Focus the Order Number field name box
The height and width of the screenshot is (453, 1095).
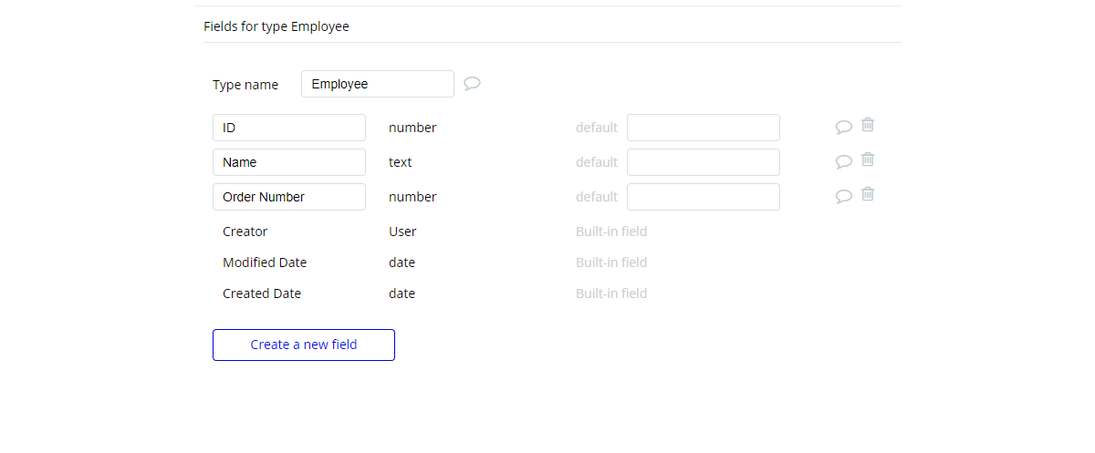point(289,197)
